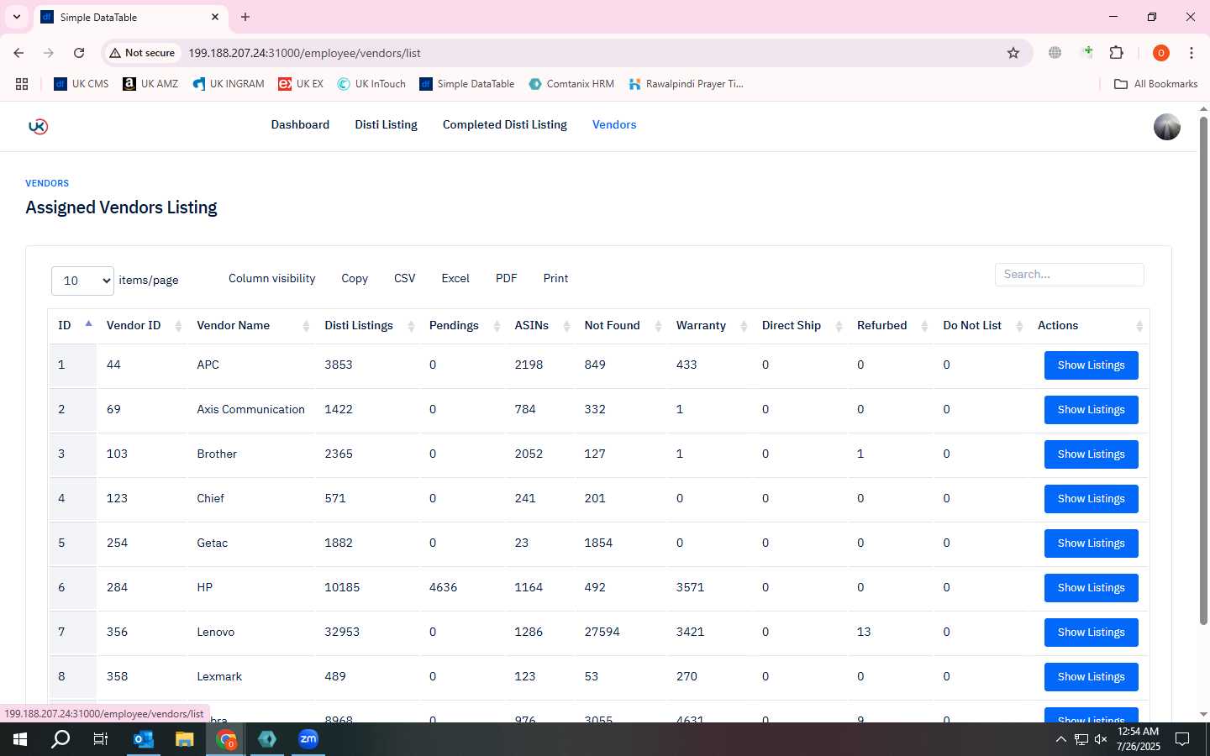The image size is (1210, 756).
Task: Sort table by ID column
Action: coord(74,325)
